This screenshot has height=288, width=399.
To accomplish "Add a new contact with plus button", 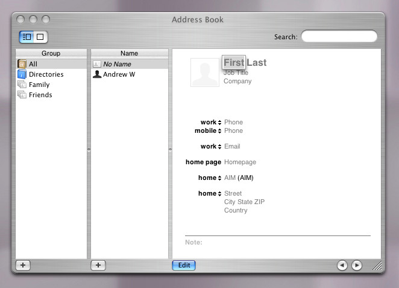I will (98, 265).
